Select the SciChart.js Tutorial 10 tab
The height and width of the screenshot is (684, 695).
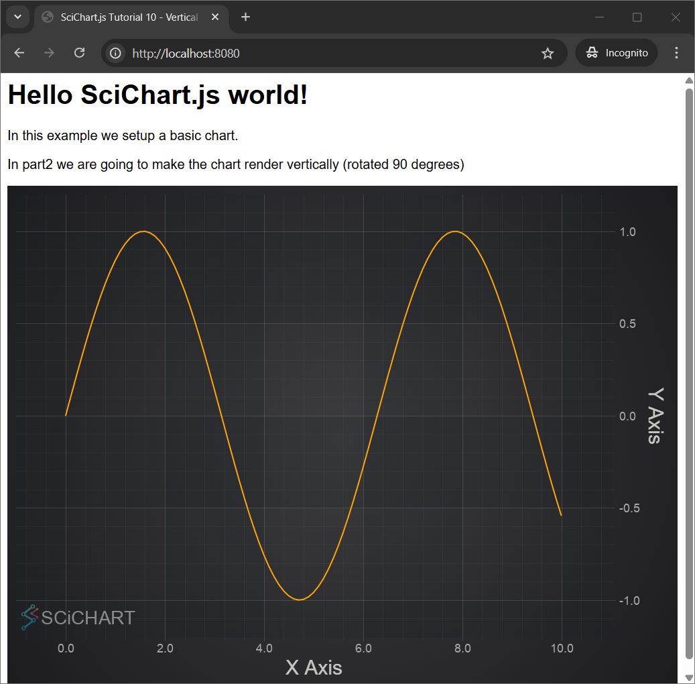pyautogui.click(x=127, y=17)
